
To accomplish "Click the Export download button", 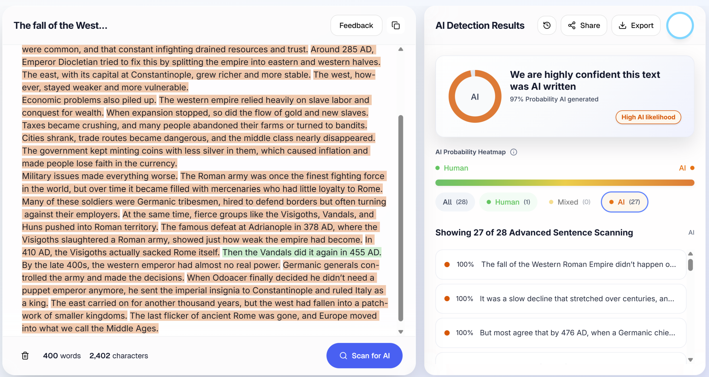I will 636,25.
